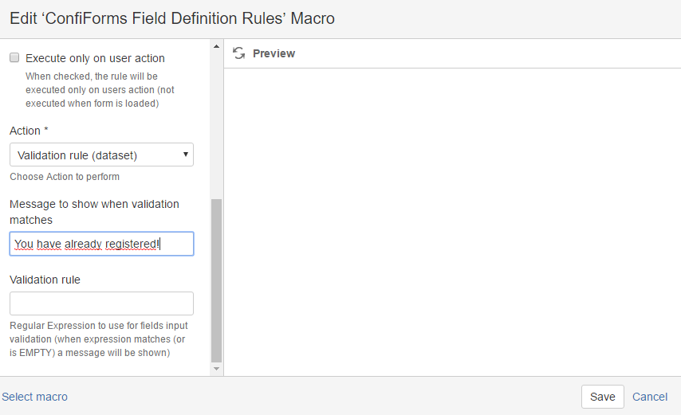The image size is (681, 415).
Task: Focus the validation message text field
Action: (101, 244)
